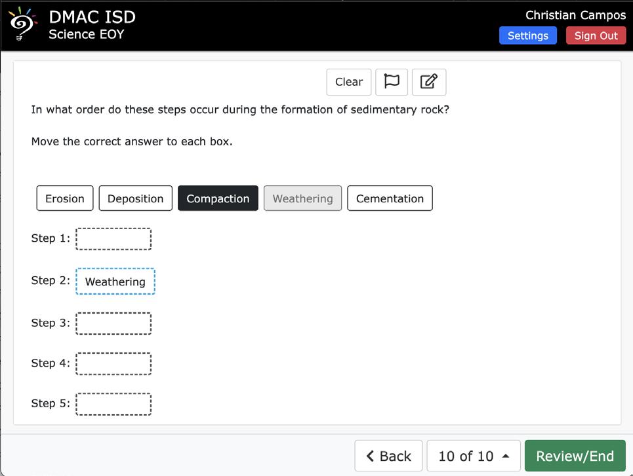Sign Out of the test session
The width and height of the screenshot is (633, 476).
(x=596, y=35)
